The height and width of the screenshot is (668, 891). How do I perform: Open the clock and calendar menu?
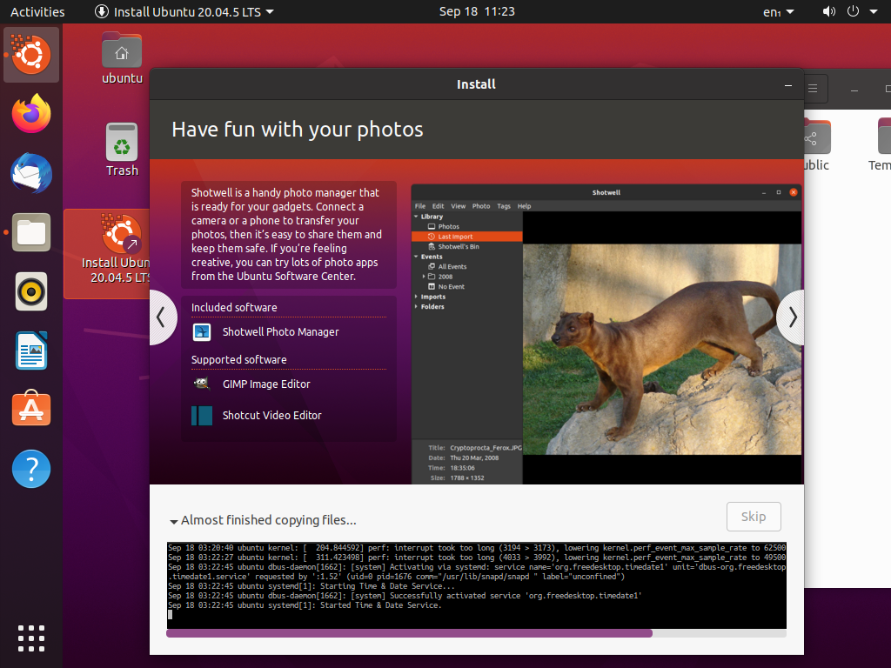(477, 12)
